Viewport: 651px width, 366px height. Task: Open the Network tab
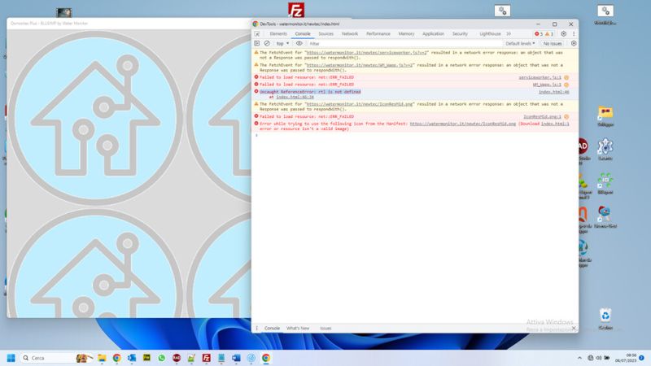[350, 33]
